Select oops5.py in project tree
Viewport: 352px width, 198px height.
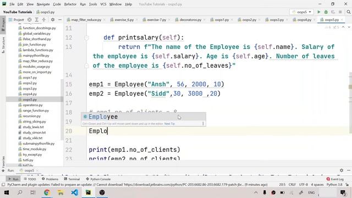pos(30,100)
